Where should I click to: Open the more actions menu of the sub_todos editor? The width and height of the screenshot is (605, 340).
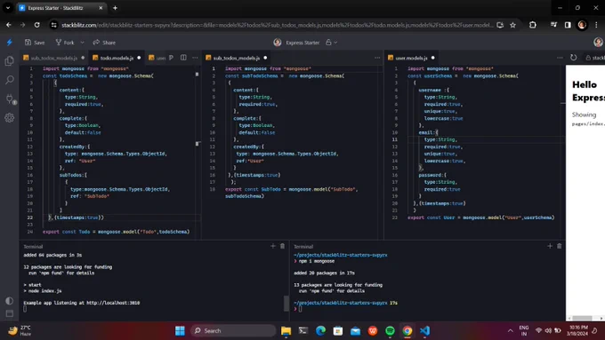[x=377, y=58]
